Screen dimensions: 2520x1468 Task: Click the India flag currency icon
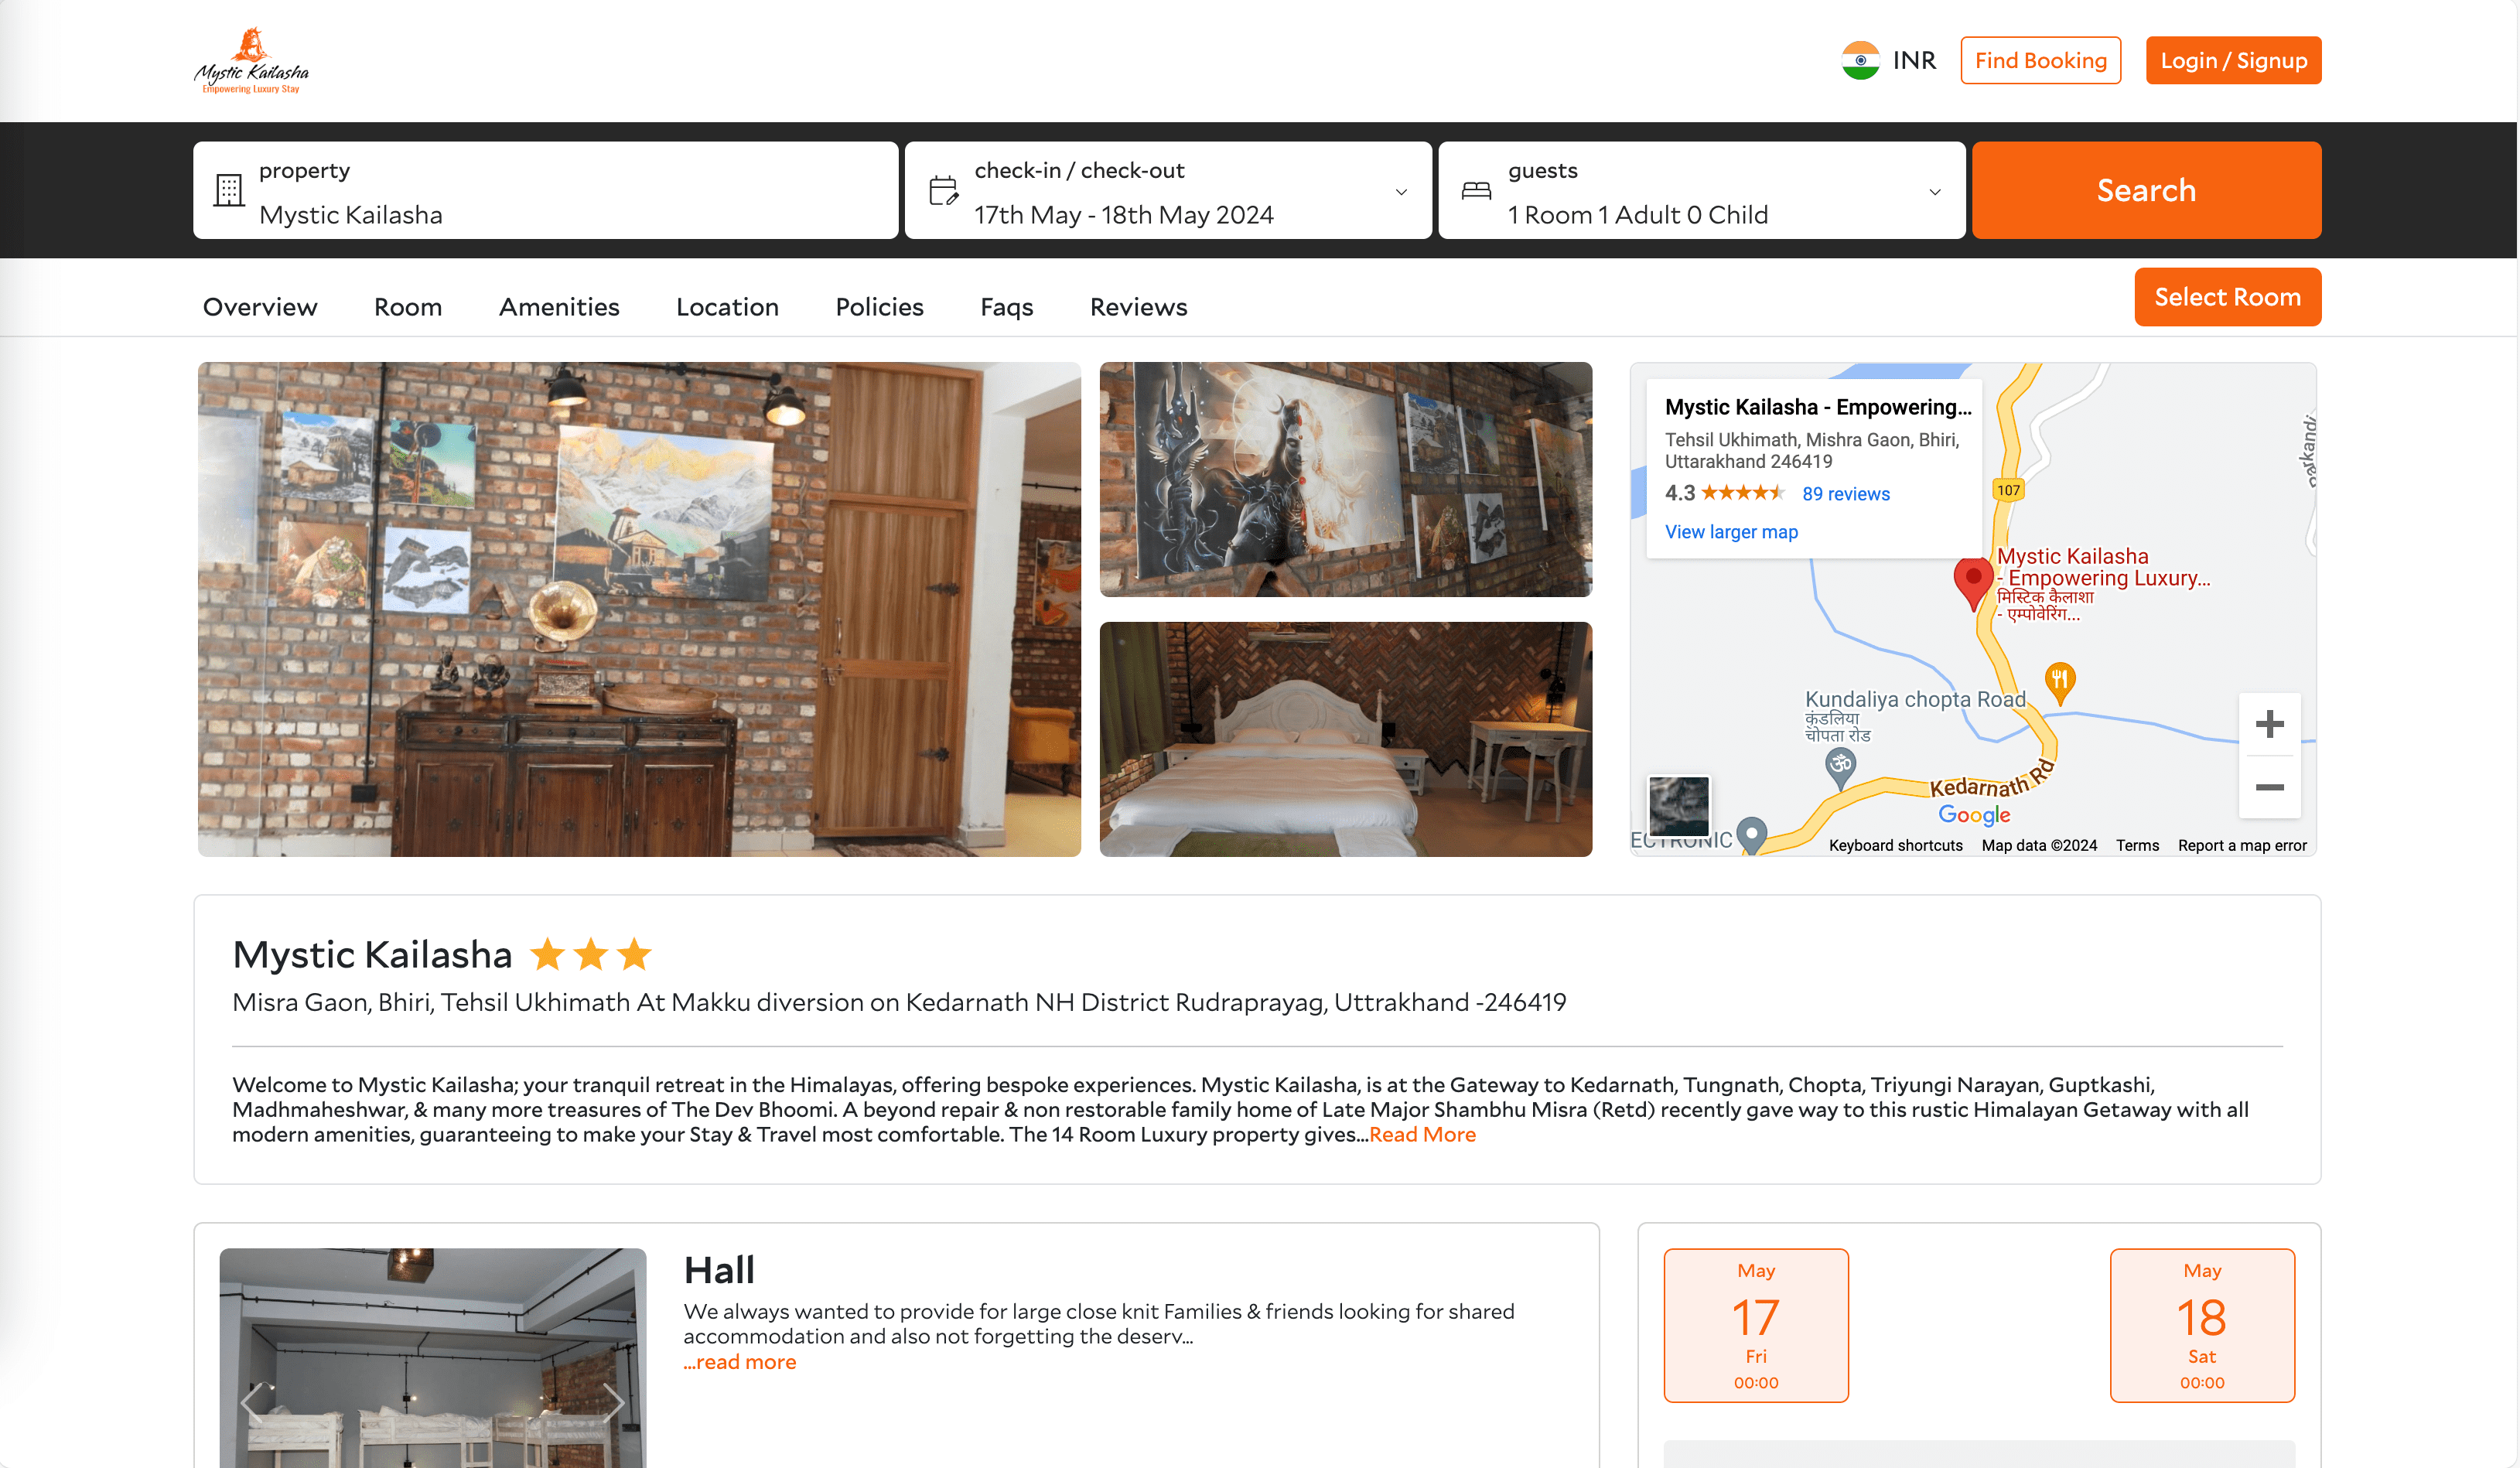point(1860,60)
